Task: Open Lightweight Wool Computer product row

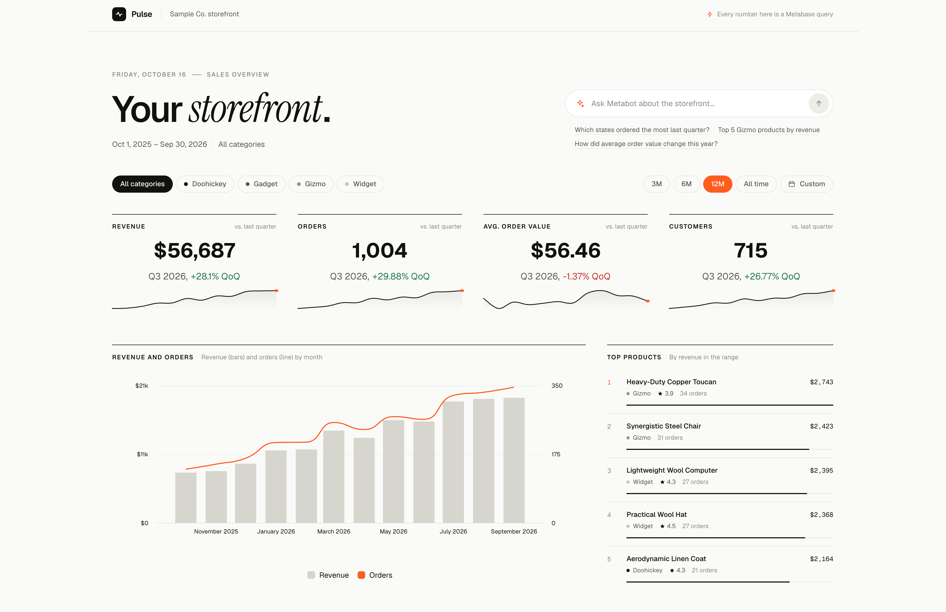Action: coord(720,479)
